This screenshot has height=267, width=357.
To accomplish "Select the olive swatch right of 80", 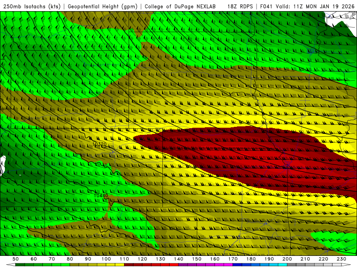I will tap(74, 265).
